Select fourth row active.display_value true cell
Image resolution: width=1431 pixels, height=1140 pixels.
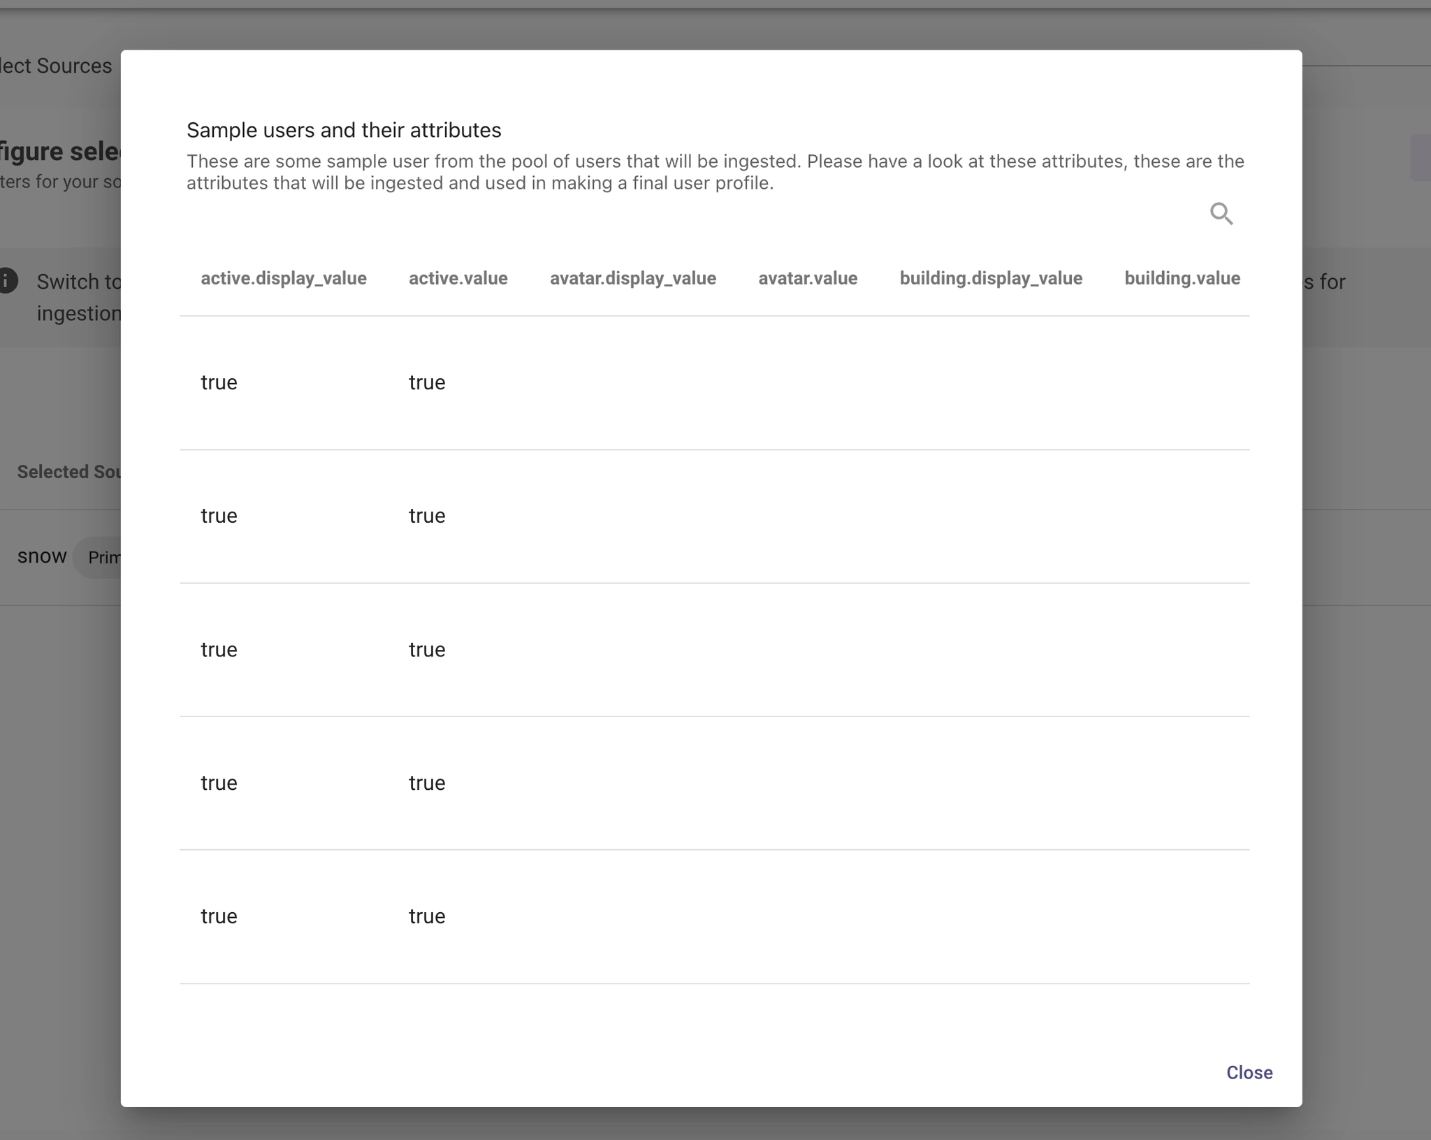[219, 783]
